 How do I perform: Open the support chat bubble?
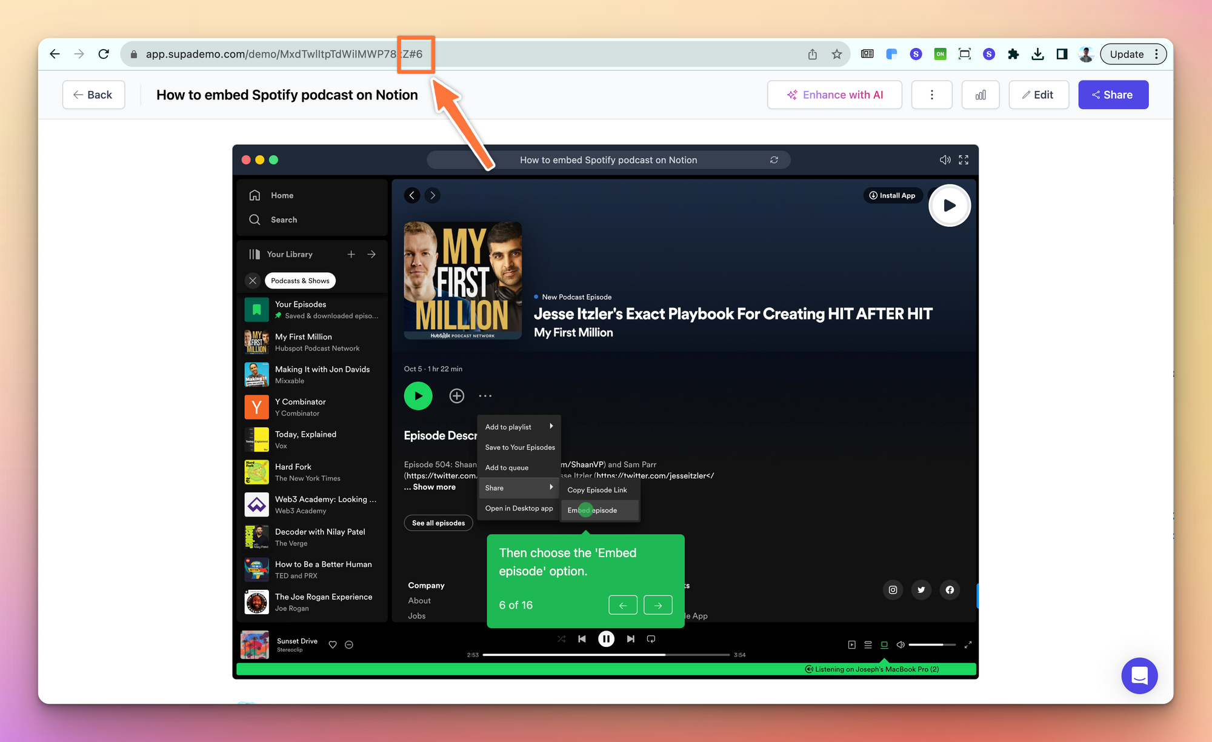(1139, 675)
